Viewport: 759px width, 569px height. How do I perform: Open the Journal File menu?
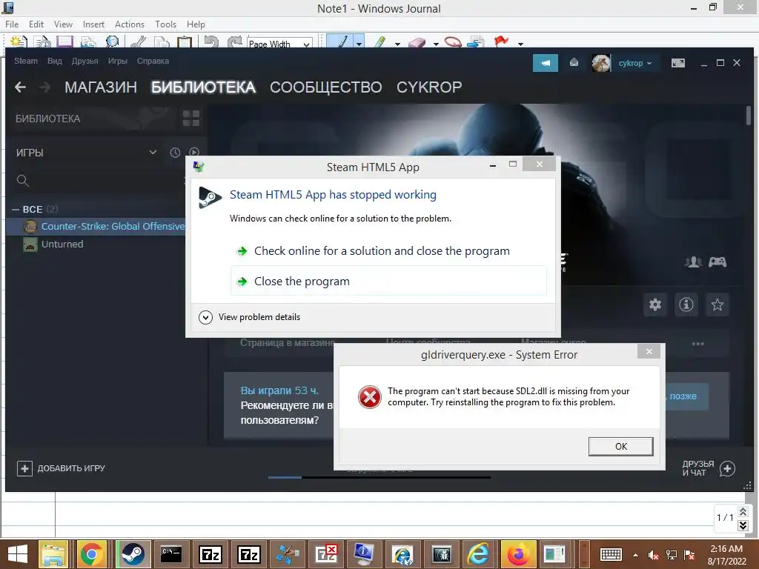(x=12, y=24)
